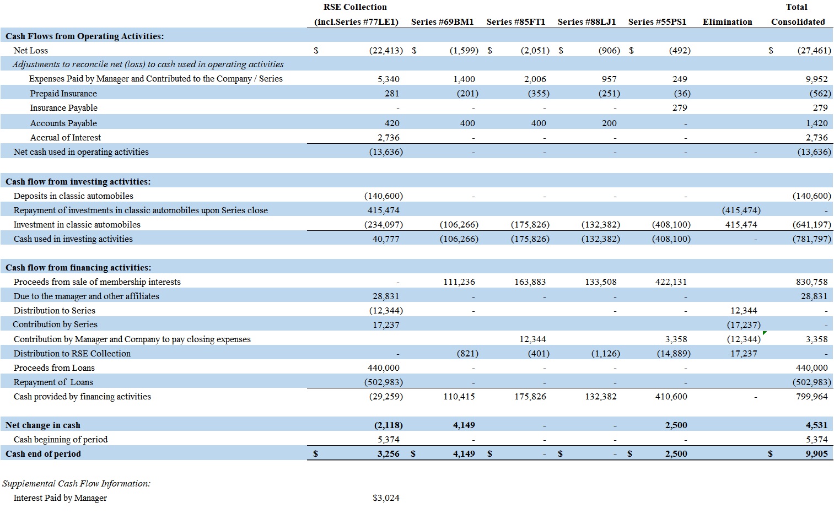The width and height of the screenshot is (834, 519).
Task: Select the Series #85FT1 column header
Action: [515, 22]
